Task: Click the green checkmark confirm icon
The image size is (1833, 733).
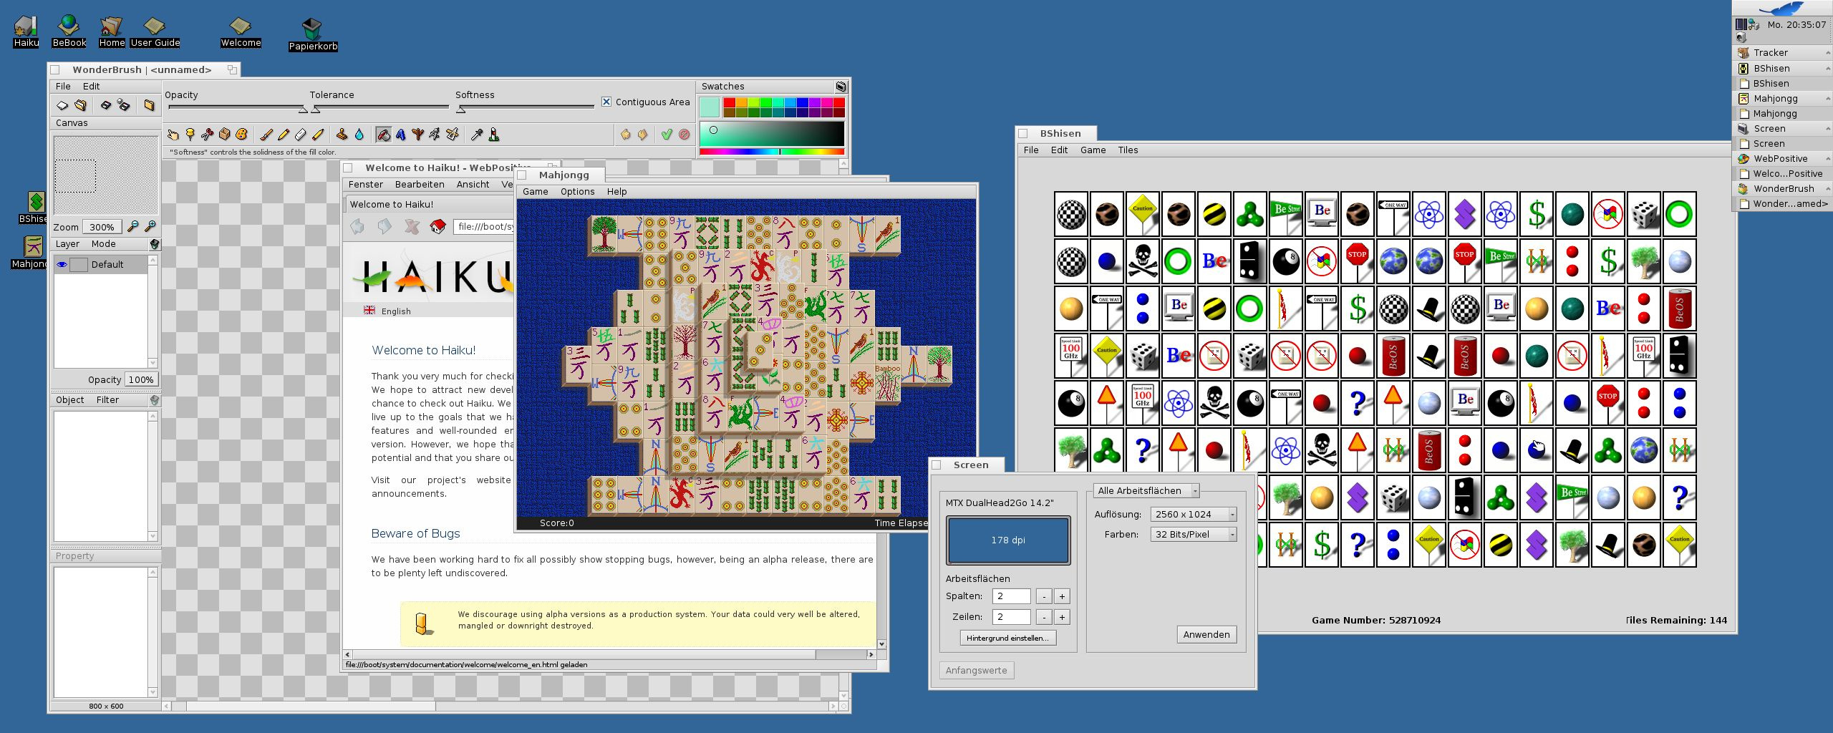Action: [x=667, y=134]
